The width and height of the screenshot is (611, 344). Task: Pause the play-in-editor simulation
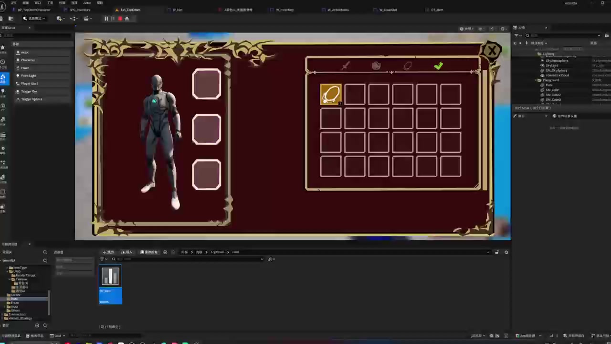pos(106,19)
